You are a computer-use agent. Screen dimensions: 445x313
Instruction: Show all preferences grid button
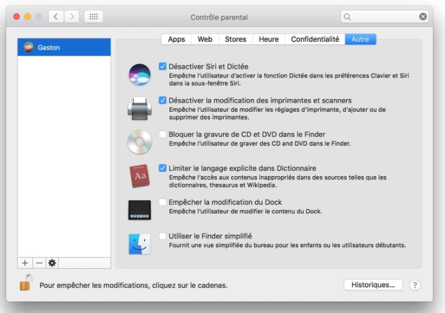93,17
